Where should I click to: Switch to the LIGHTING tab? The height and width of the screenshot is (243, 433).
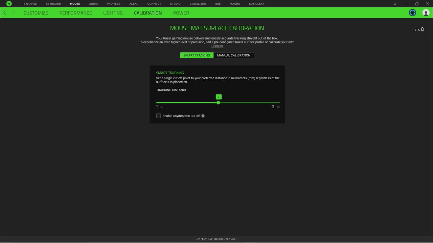click(x=113, y=13)
